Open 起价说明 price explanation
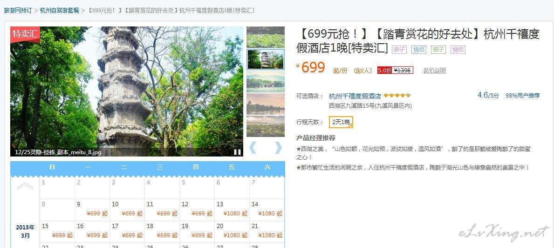 434,71
